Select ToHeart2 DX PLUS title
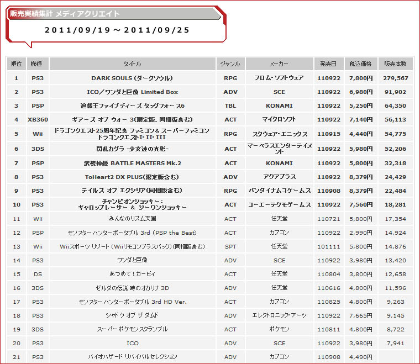 click(132, 177)
